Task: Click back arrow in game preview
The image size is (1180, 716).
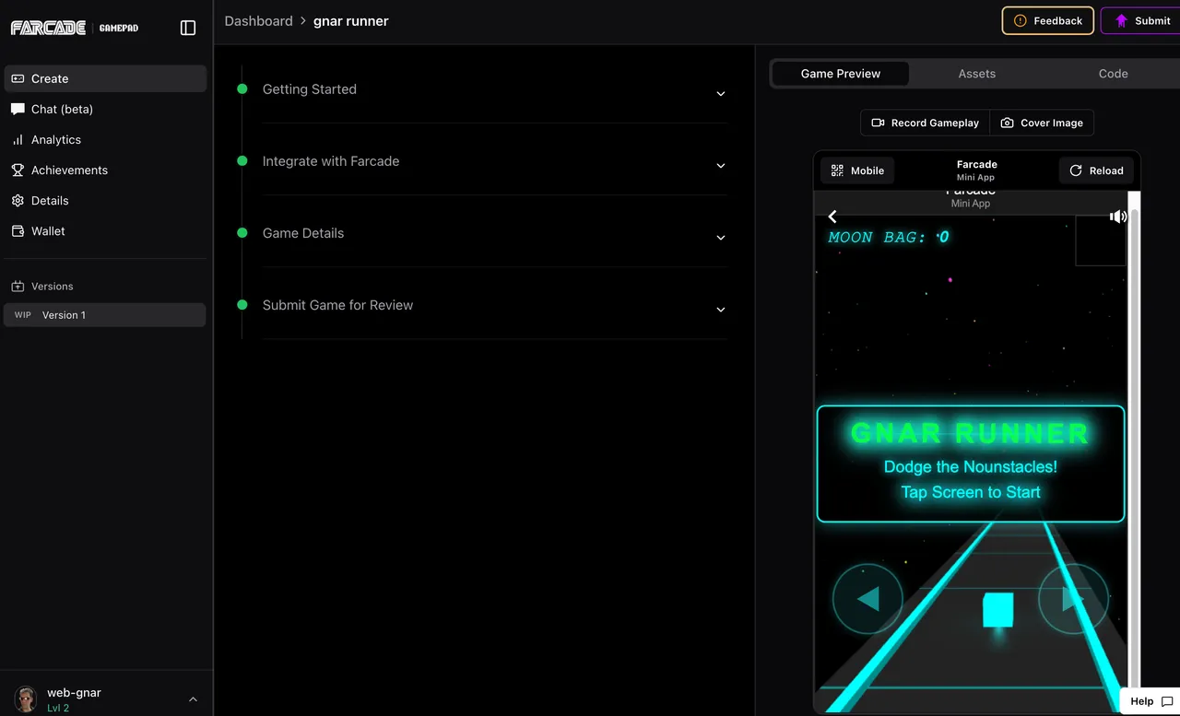Action: click(832, 217)
